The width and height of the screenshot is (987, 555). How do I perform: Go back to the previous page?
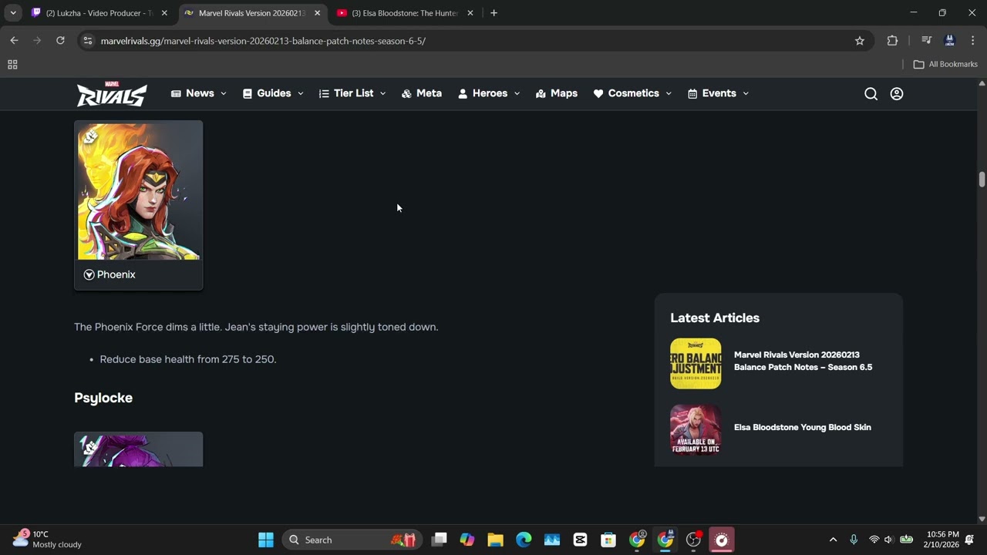pos(14,41)
